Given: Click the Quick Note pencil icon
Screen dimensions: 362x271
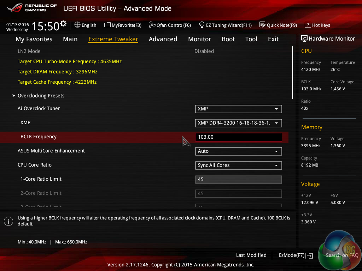Looking at the screenshot, I should click(x=263, y=25).
